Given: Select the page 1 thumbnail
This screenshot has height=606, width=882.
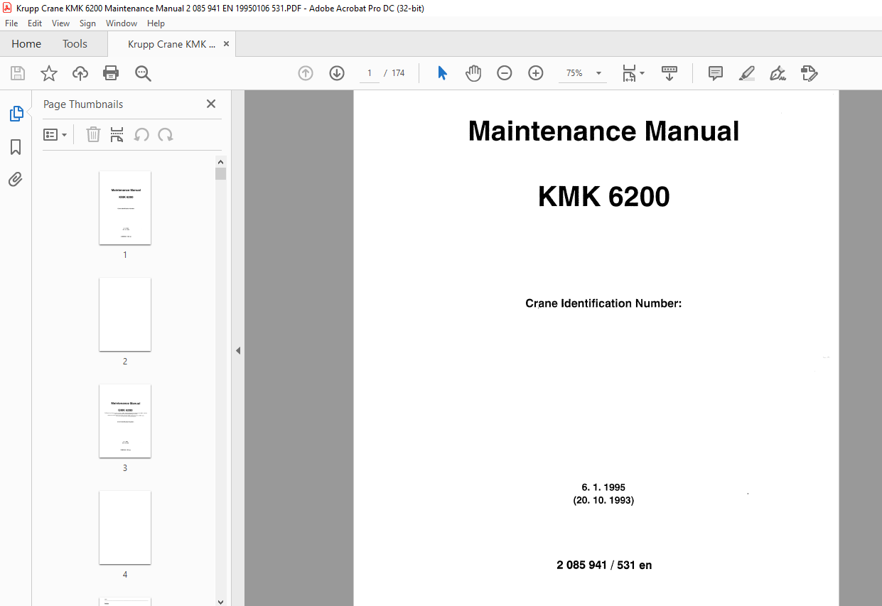Looking at the screenshot, I should pos(125,207).
